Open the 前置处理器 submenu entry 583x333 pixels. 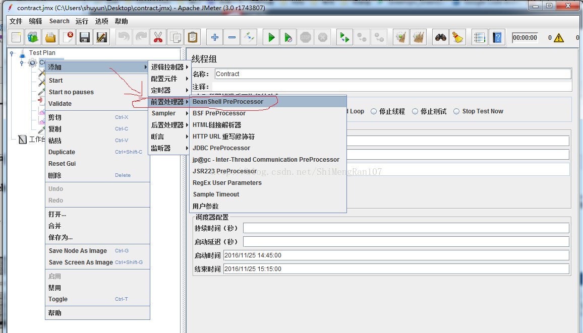(169, 102)
